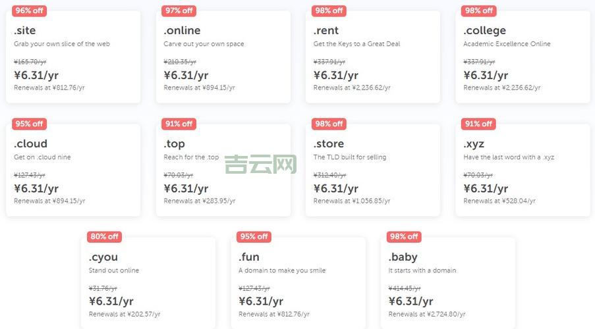Click the 96% off badge on .site
Image resolution: width=595 pixels, height=329 pixels.
pyautogui.click(x=29, y=11)
